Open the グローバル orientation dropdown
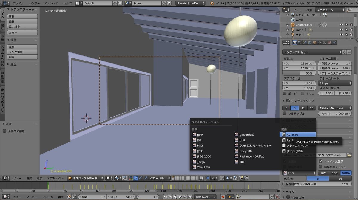Image resolution: width=358 pixels, height=200 pixels. click(x=160, y=178)
